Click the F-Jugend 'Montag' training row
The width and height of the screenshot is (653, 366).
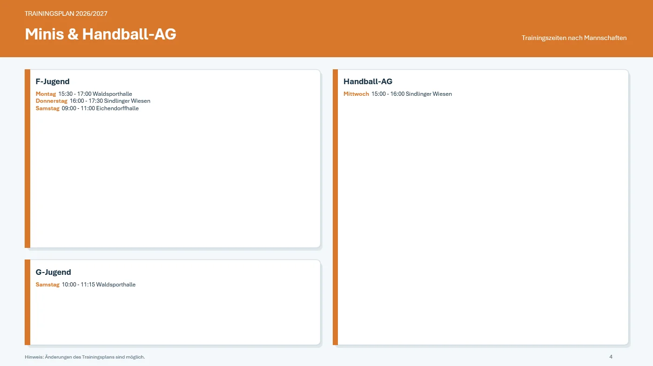[84, 94]
